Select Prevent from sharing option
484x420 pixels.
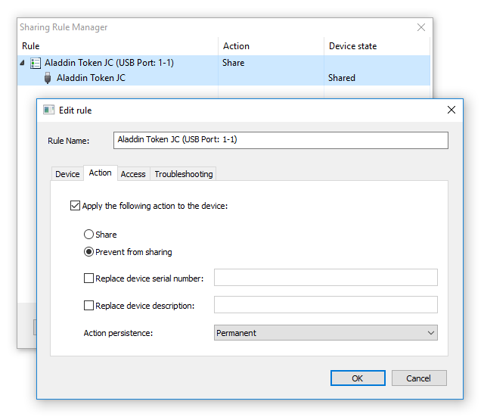pos(88,252)
